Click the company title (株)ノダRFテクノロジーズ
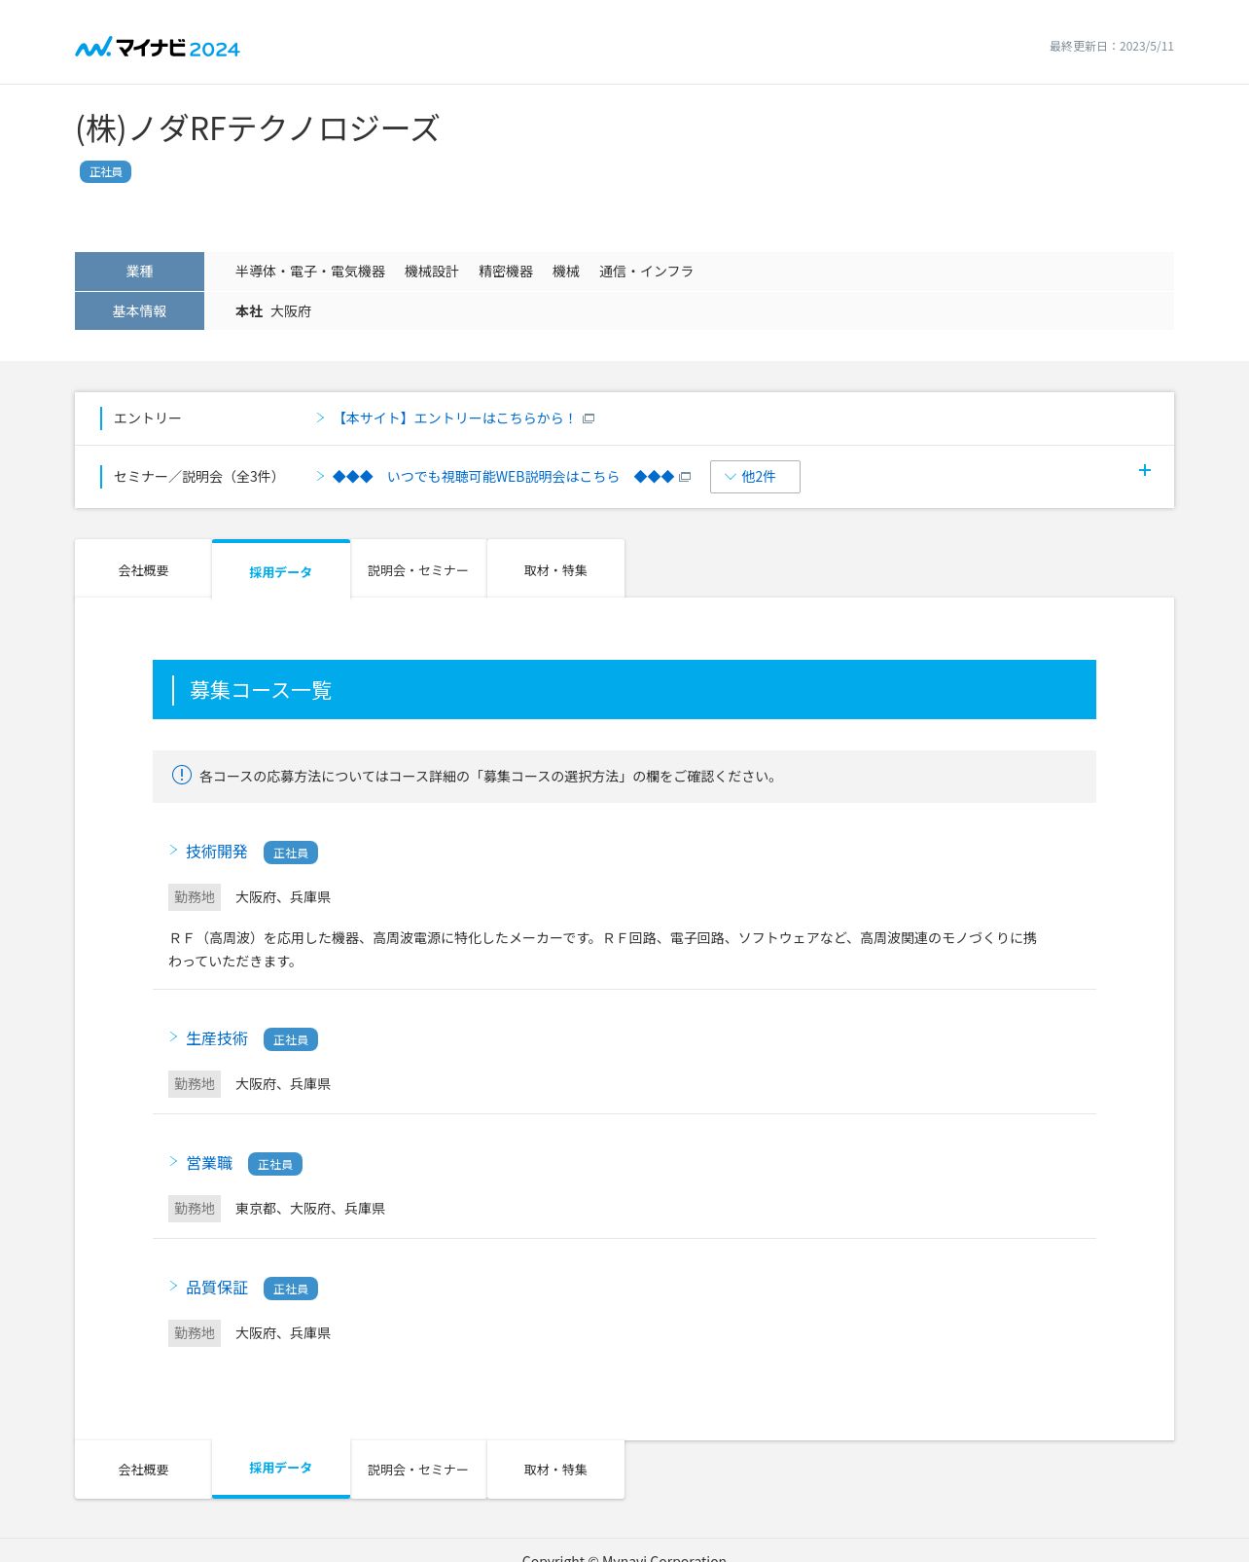This screenshot has width=1249, height=1562. (x=258, y=128)
